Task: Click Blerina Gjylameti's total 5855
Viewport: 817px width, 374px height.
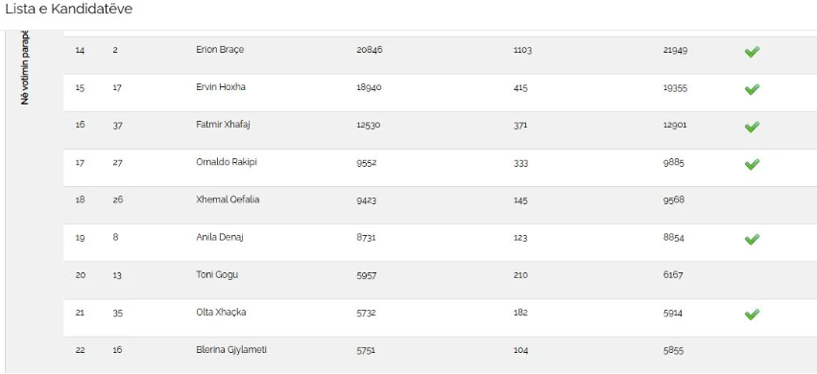Action: tap(673, 350)
